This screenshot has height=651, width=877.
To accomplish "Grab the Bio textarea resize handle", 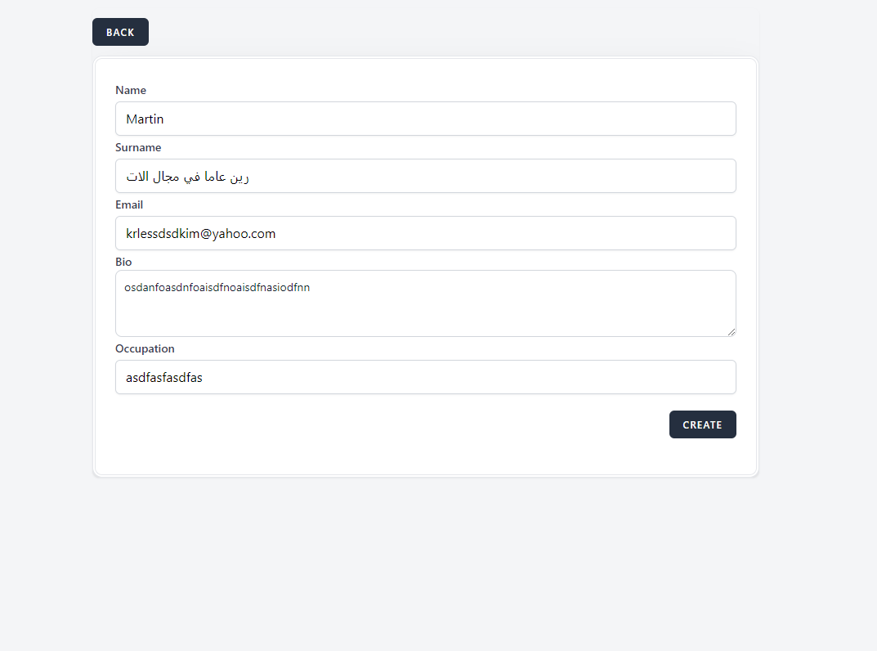I will tap(732, 331).
